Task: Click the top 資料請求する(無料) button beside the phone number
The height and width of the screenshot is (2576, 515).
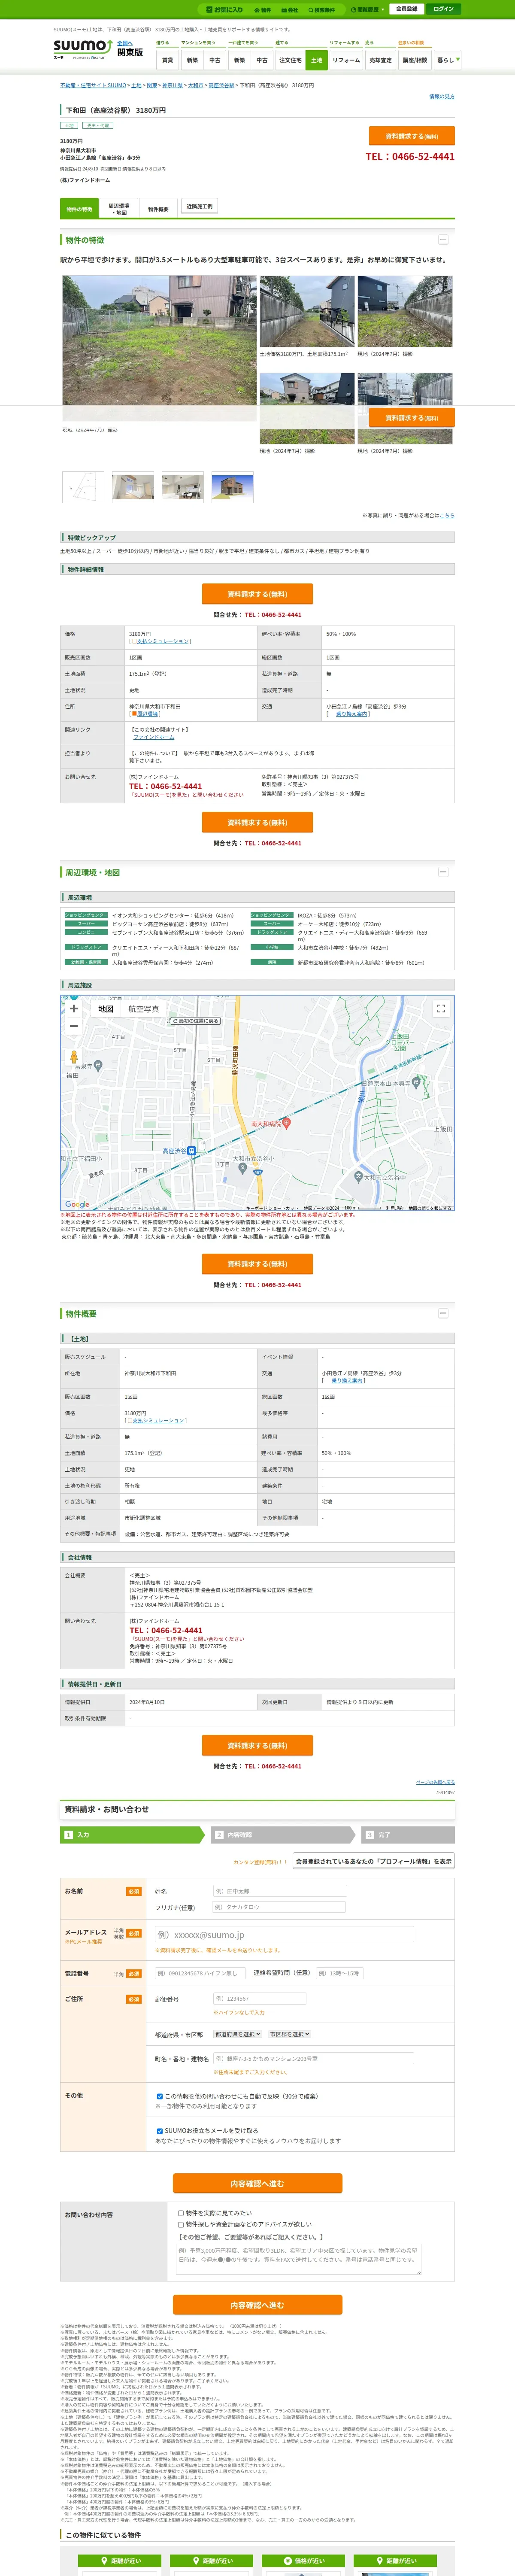Action: pyautogui.click(x=412, y=136)
